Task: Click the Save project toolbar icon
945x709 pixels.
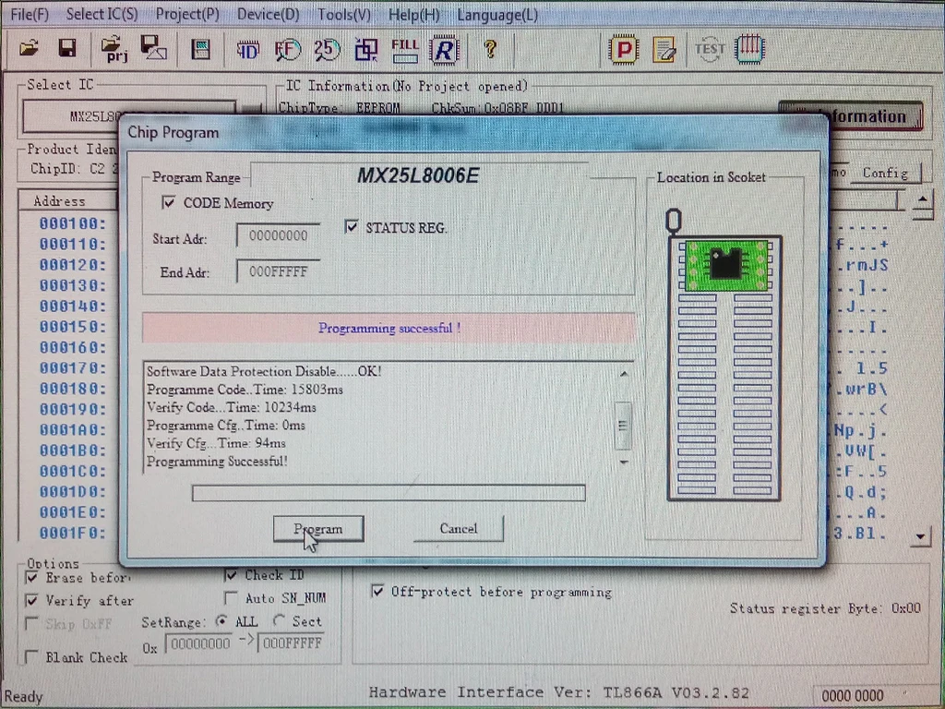Action: (x=154, y=48)
